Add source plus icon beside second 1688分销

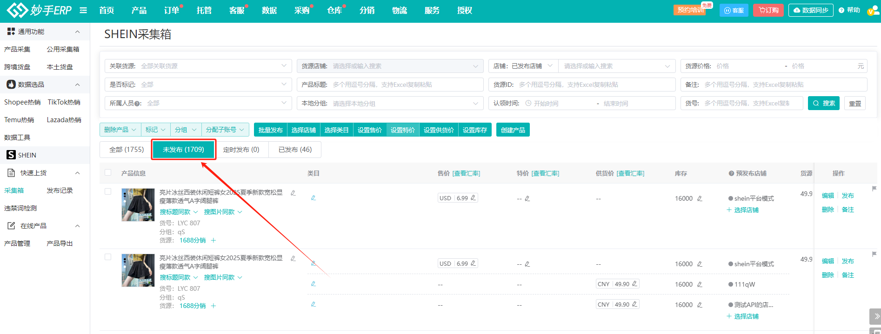[x=214, y=306]
